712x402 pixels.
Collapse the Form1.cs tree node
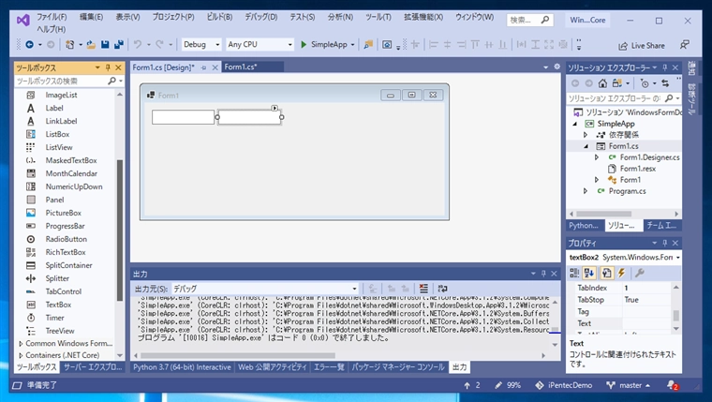pyautogui.click(x=586, y=146)
